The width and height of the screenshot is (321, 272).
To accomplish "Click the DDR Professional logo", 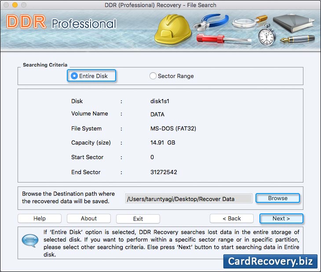I will (x=61, y=22).
